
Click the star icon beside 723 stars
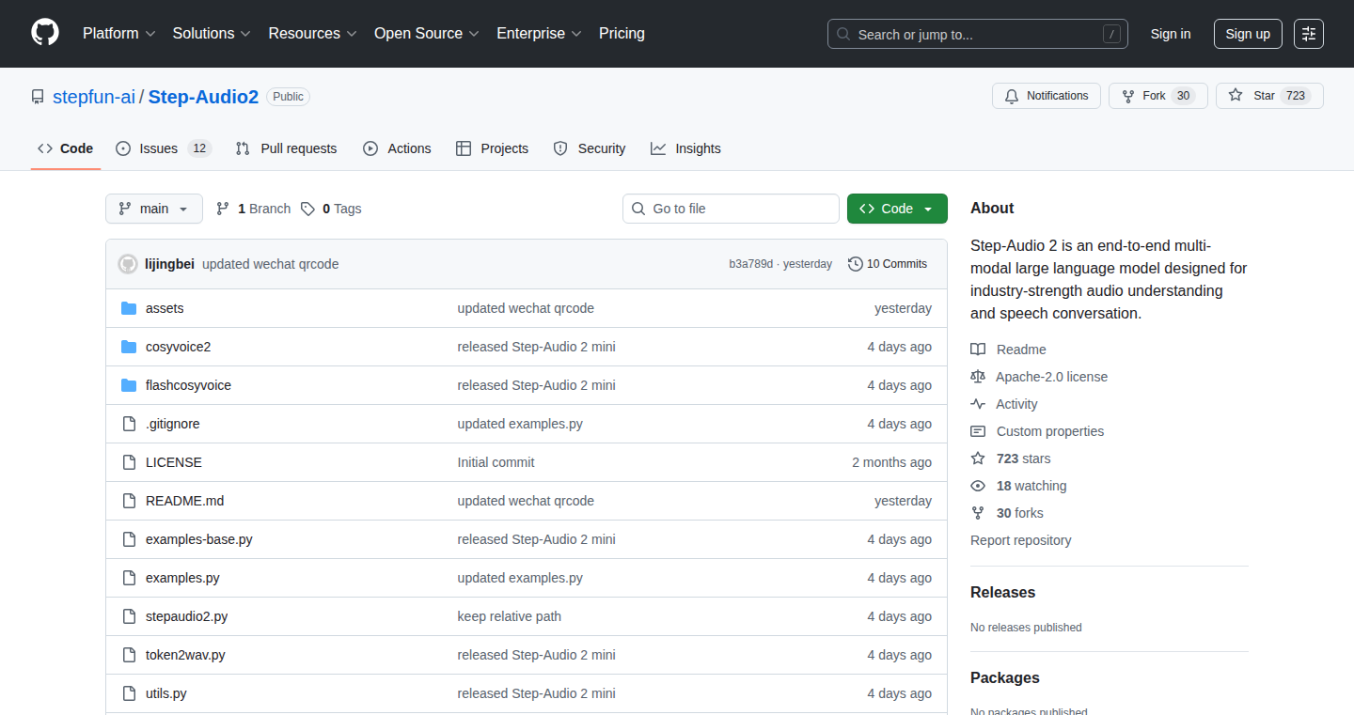[x=978, y=459]
